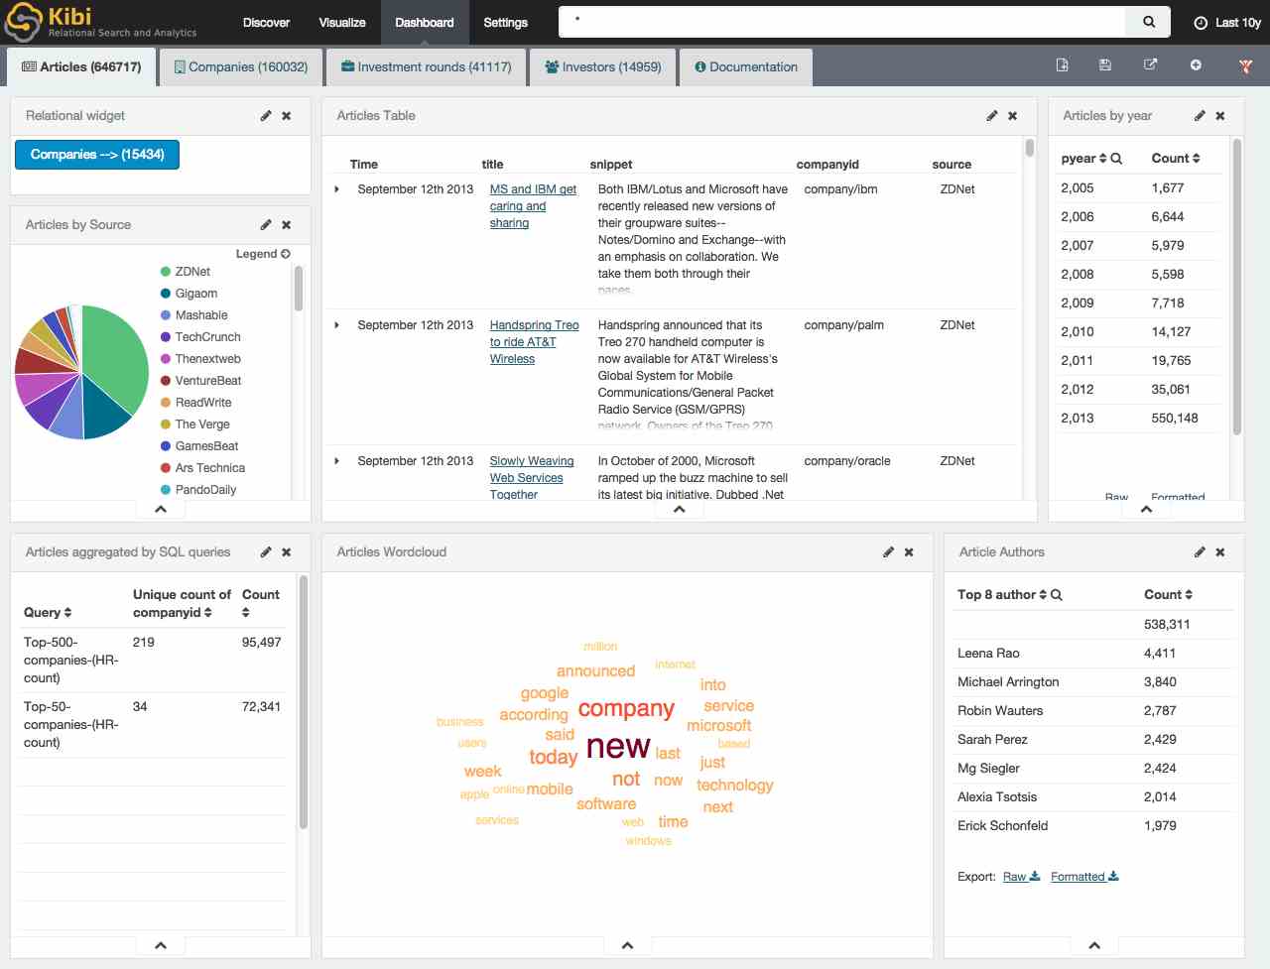Switch to the Companies dashboard tab
The width and height of the screenshot is (1270, 969).
tap(241, 66)
